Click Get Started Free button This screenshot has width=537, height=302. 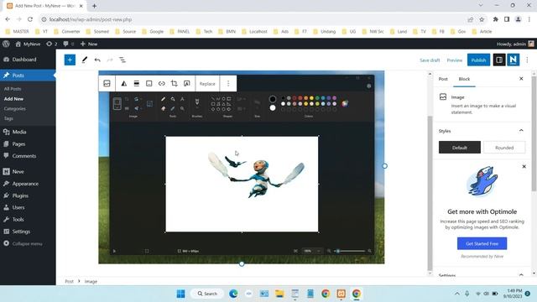[482, 243]
